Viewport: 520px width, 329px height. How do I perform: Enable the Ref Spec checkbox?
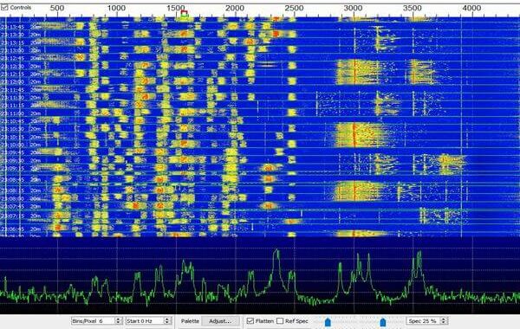tap(280, 320)
